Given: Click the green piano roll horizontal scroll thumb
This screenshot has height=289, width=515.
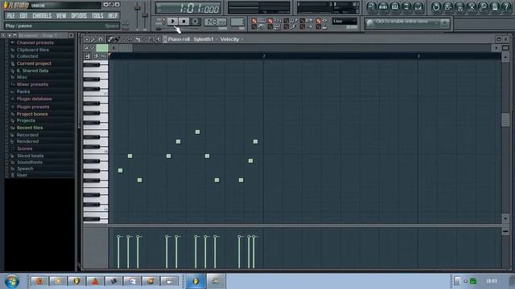Looking at the screenshot, I should [102, 48].
